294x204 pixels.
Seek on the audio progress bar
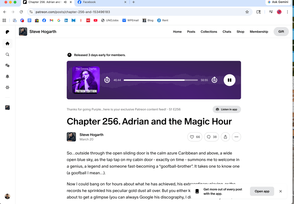click(161, 80)
